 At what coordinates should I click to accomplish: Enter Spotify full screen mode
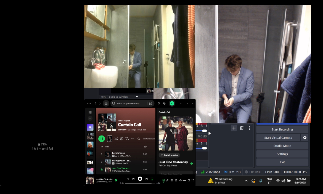coord(193,180)
